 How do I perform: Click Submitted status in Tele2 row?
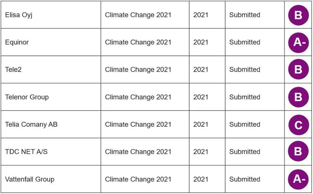click(245, 69)
